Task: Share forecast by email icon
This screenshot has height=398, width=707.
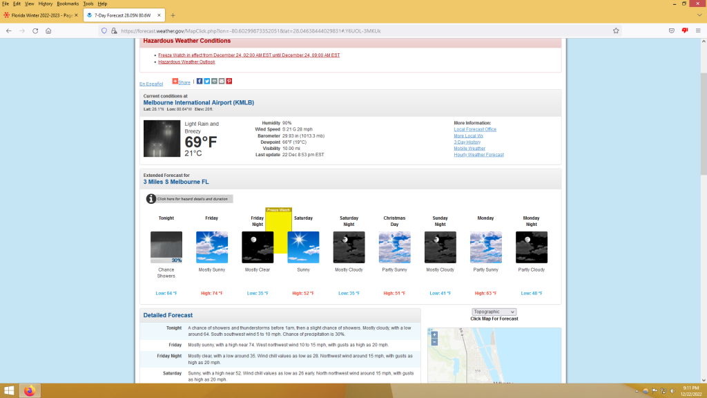Action: click(222, 82)
